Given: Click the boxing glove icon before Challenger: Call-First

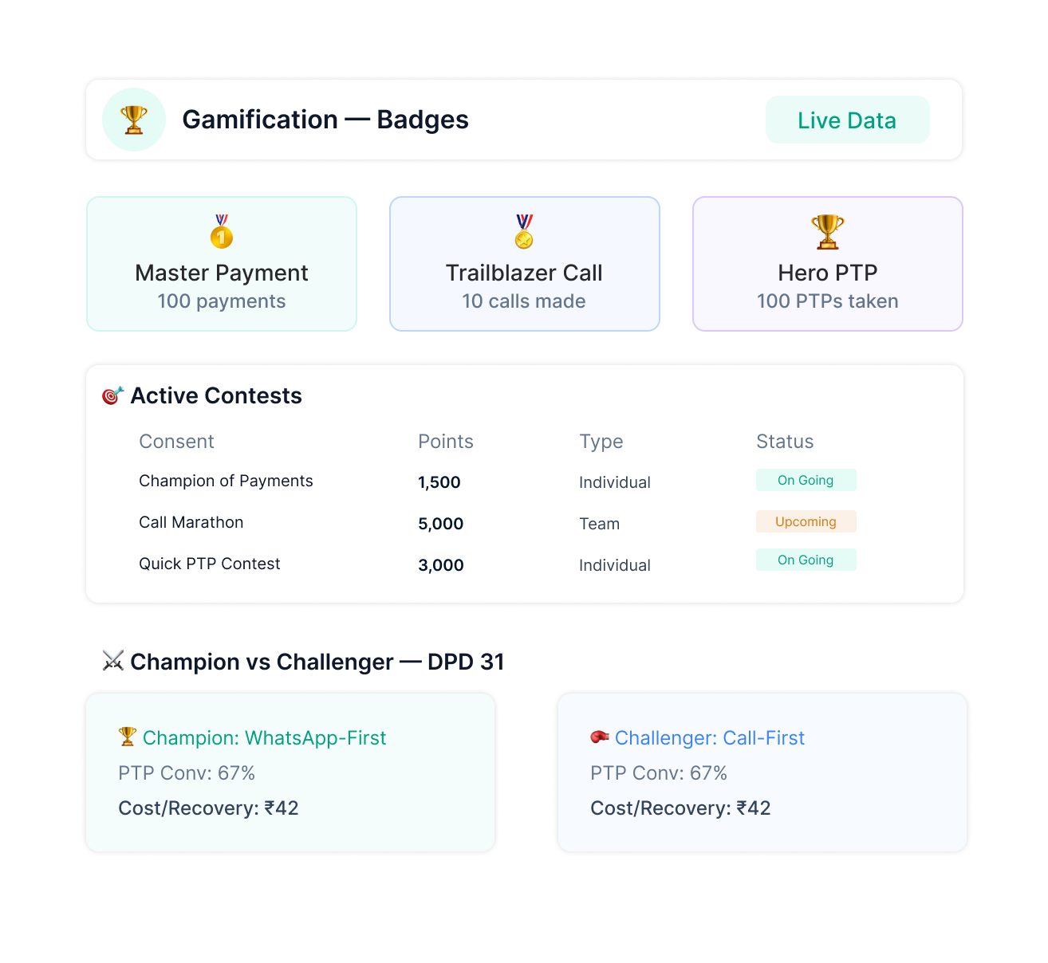Looking at the screenshot, I should [x=599, y=737].
